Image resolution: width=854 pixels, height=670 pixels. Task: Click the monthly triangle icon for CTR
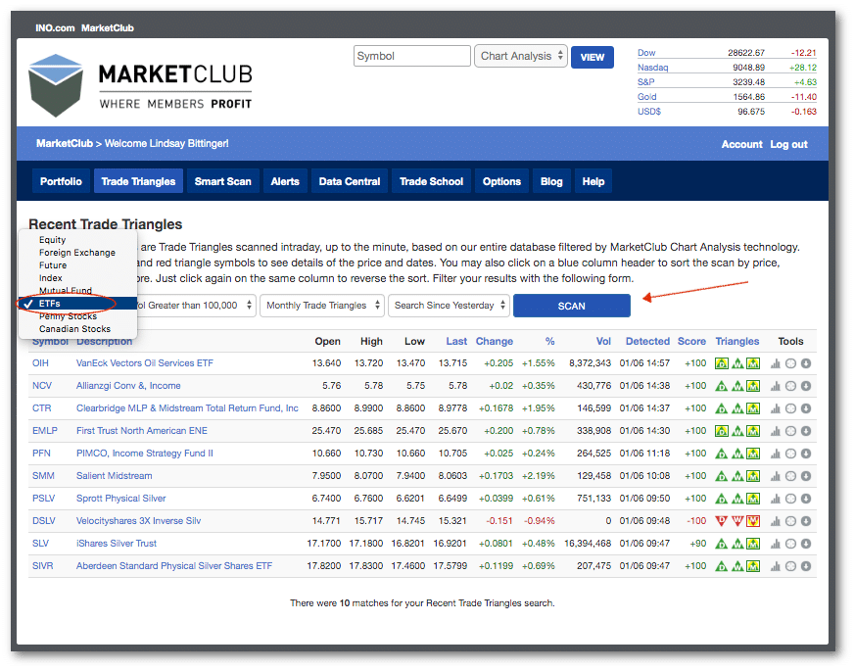[x=753, y=408]
